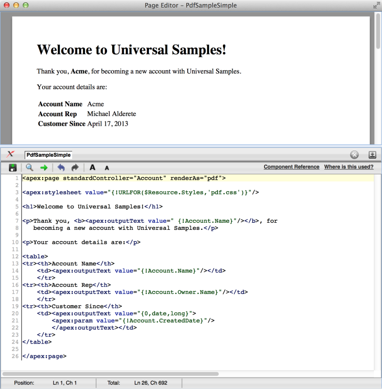382x389 pixels.
Task: Open the Component Reference
Action: click(x=291, y=167)
